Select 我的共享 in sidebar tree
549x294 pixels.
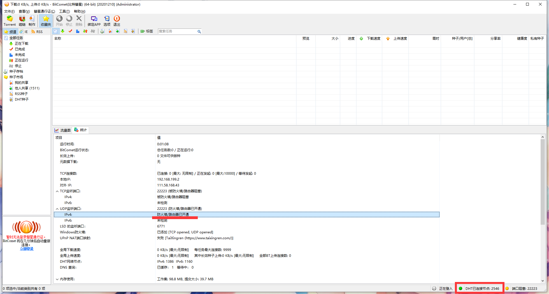pyautogui.click(x=22, y=82)
